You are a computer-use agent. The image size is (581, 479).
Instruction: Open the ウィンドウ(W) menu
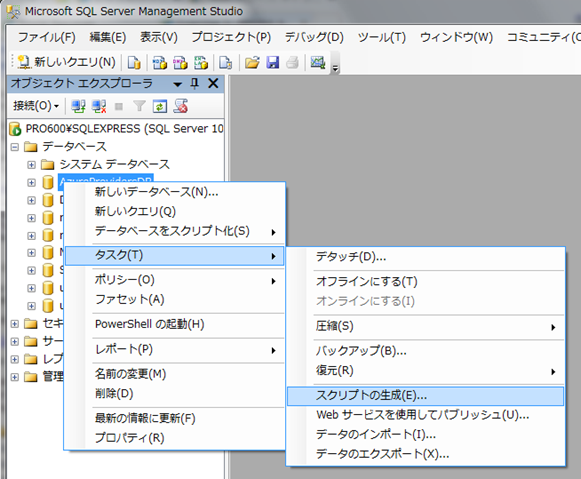[456, 37]
